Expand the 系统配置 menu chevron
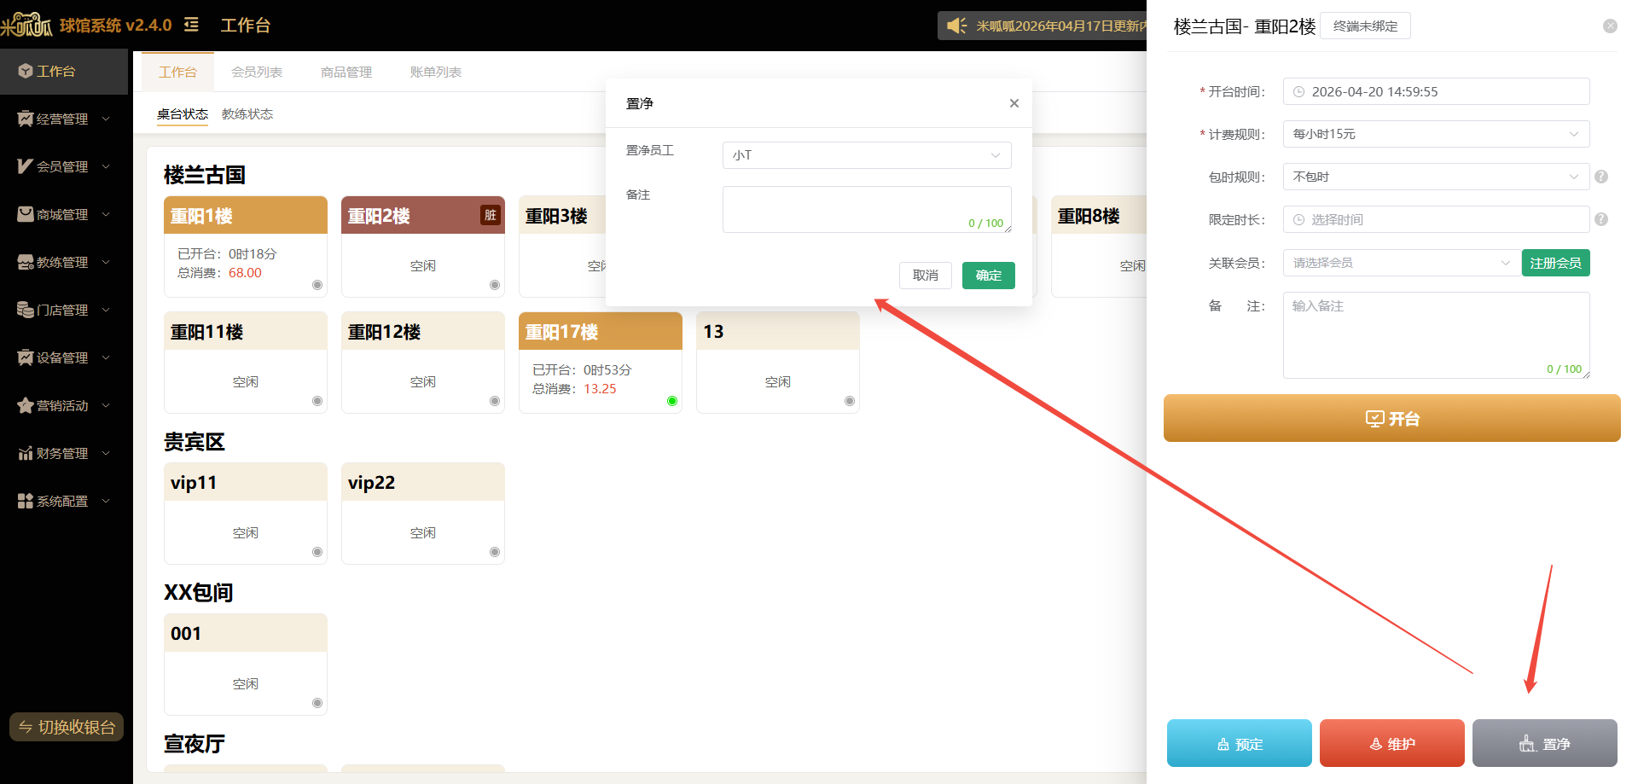1638x784 pixels. tap(106, 501)
